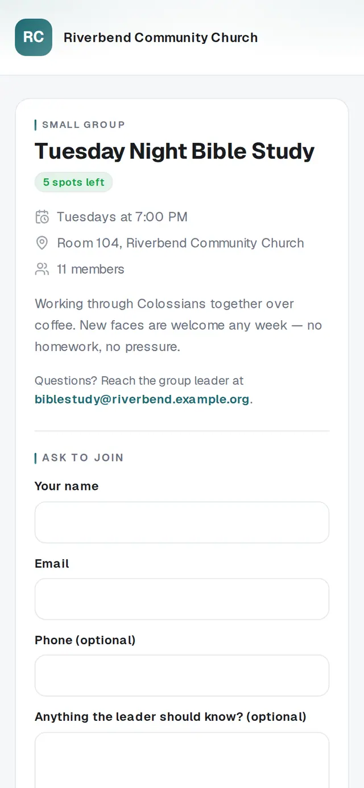364x788 pixels.
Task: Click the SMALL GROUP section label
Action: pos(83,125)
